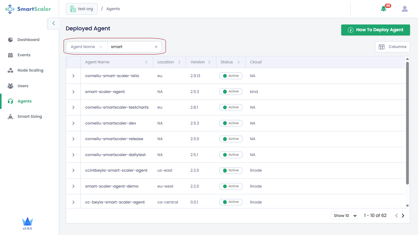
Task: Collapse the sidebar with the chevron button
Action: (54, 23)
